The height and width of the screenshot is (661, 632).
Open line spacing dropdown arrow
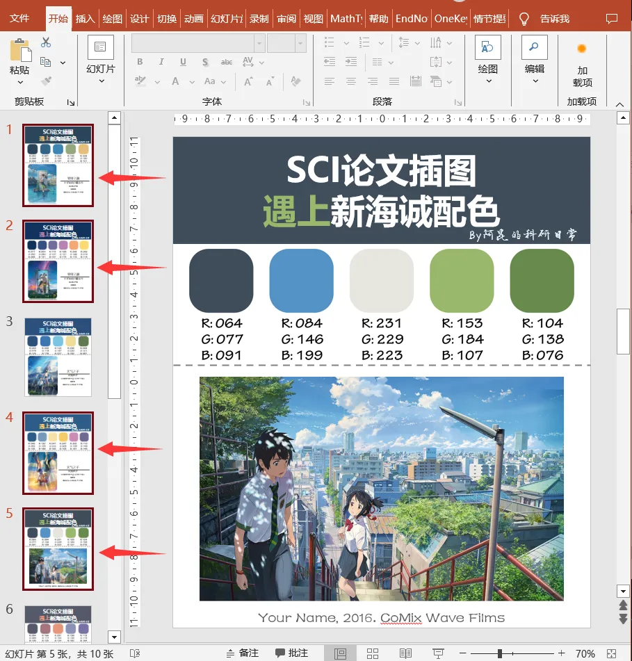[417, 43]
